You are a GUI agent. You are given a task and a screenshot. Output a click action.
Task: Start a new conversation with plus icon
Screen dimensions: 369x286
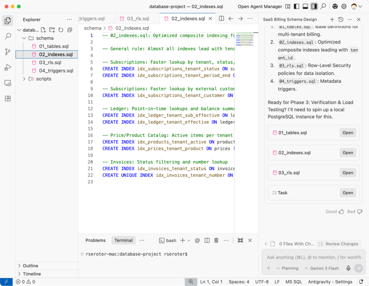(332, 20)
